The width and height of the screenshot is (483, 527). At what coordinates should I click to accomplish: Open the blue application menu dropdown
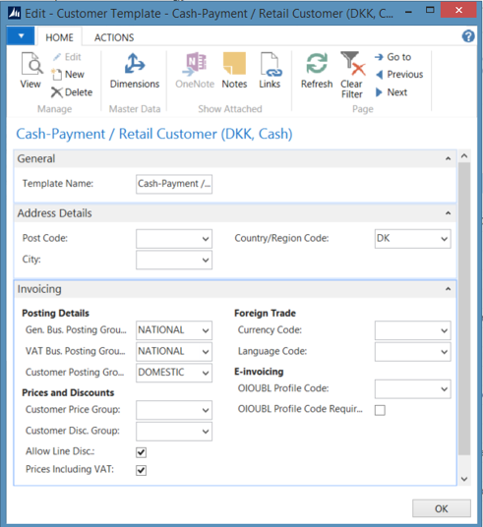(x=21, y=36)
